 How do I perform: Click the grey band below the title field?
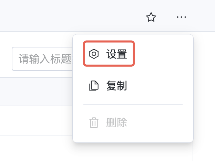pos(36,92)
